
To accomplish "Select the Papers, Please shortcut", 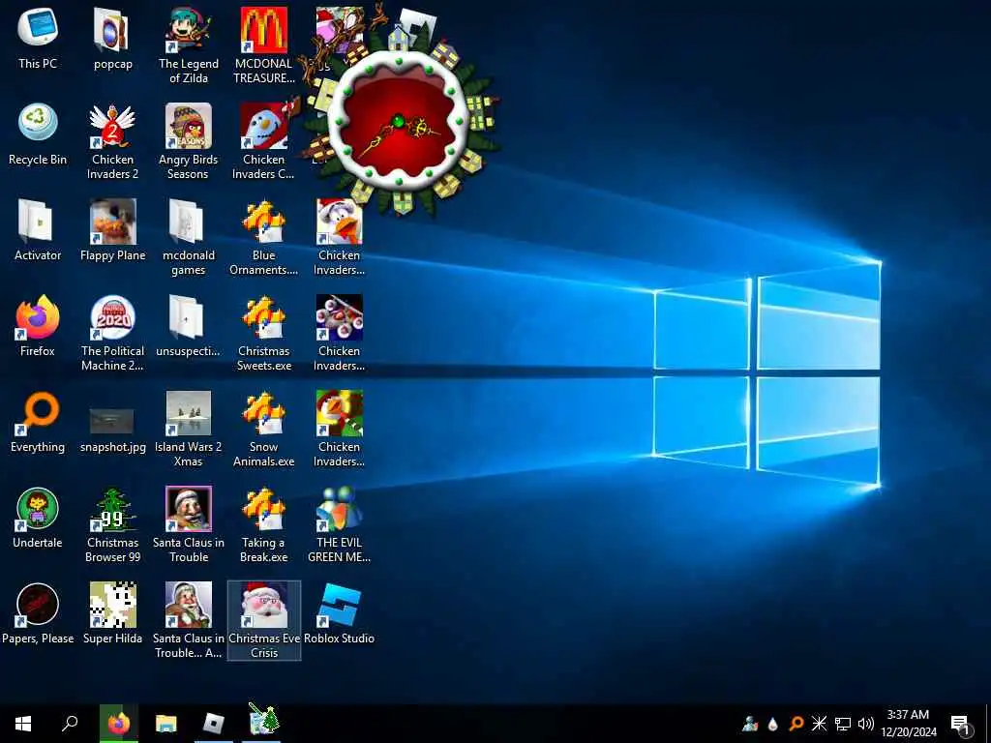I will click(38, 614).
